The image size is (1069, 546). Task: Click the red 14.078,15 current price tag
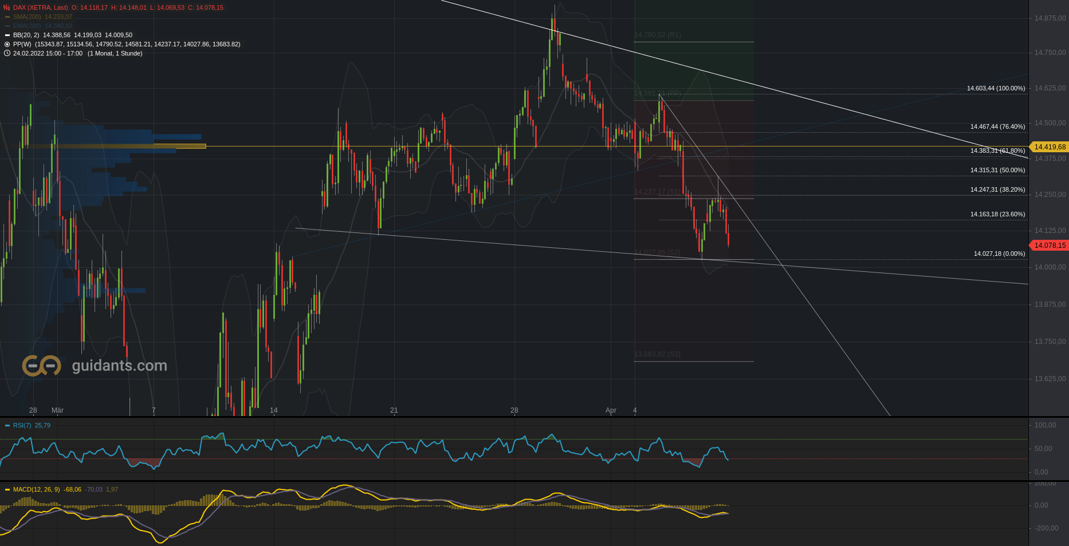click(x=1049, y=246)
